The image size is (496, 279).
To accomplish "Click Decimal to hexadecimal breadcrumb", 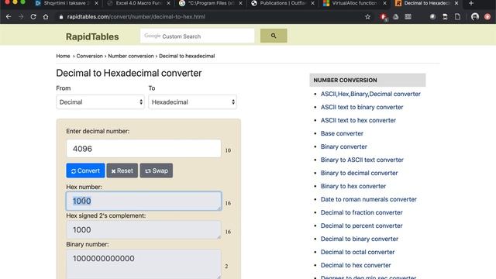I will [187, 56].
